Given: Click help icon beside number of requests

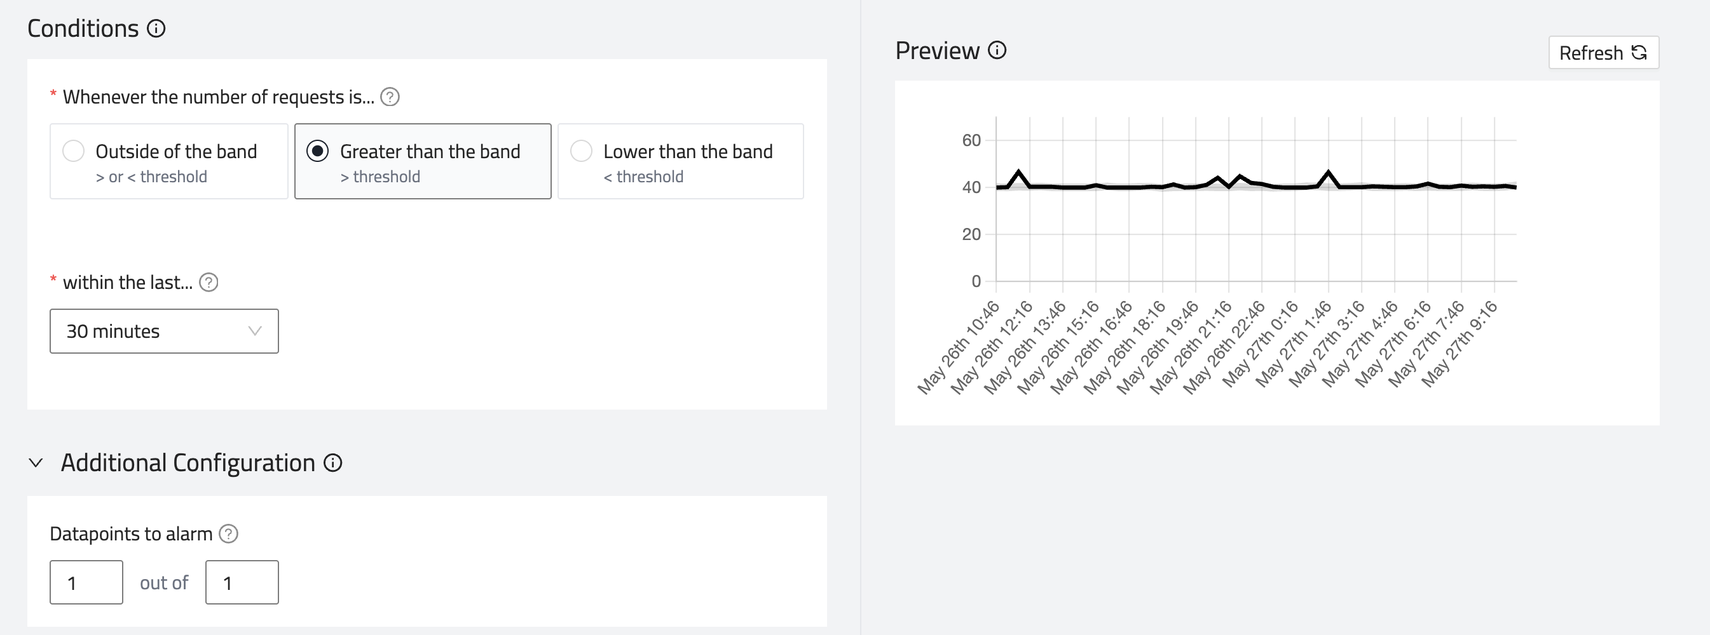Looking at the screenshot, I should click(390, 97).
